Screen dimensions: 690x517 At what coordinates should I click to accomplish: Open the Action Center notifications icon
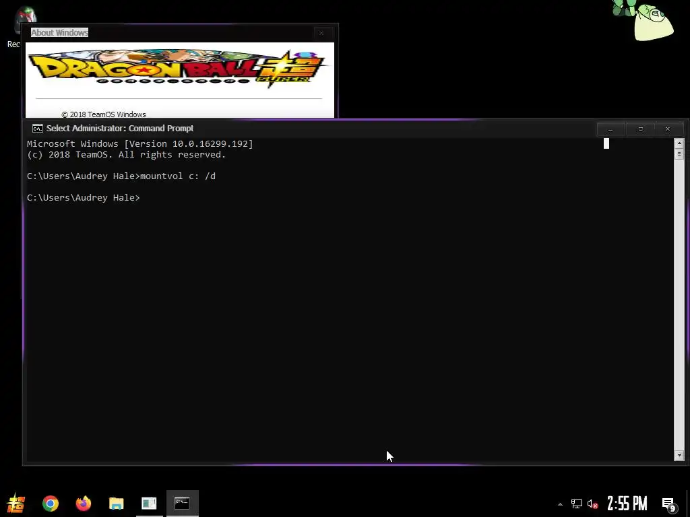[669, 504]
